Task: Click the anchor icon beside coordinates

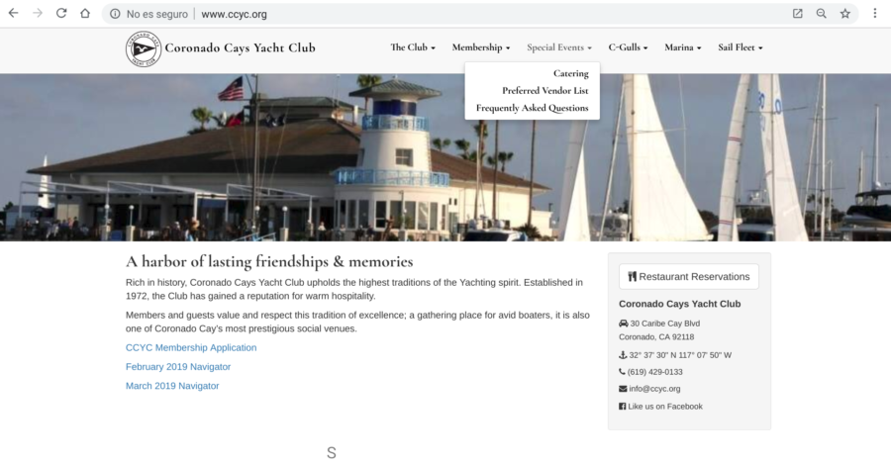Action: tap(623, 355)
